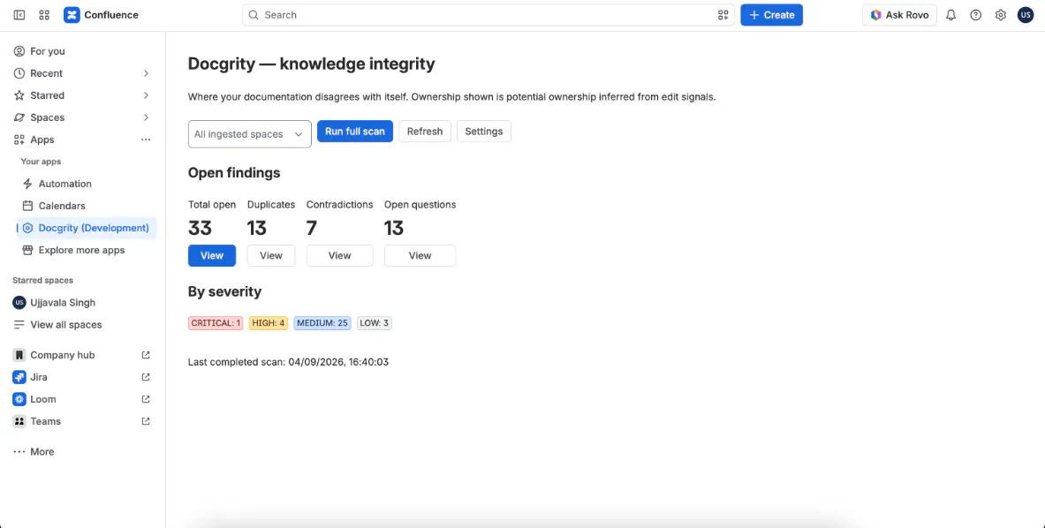1045x528 pixels.
Task: Click the external-link icon beside Loom
Action: pos(146,399)
